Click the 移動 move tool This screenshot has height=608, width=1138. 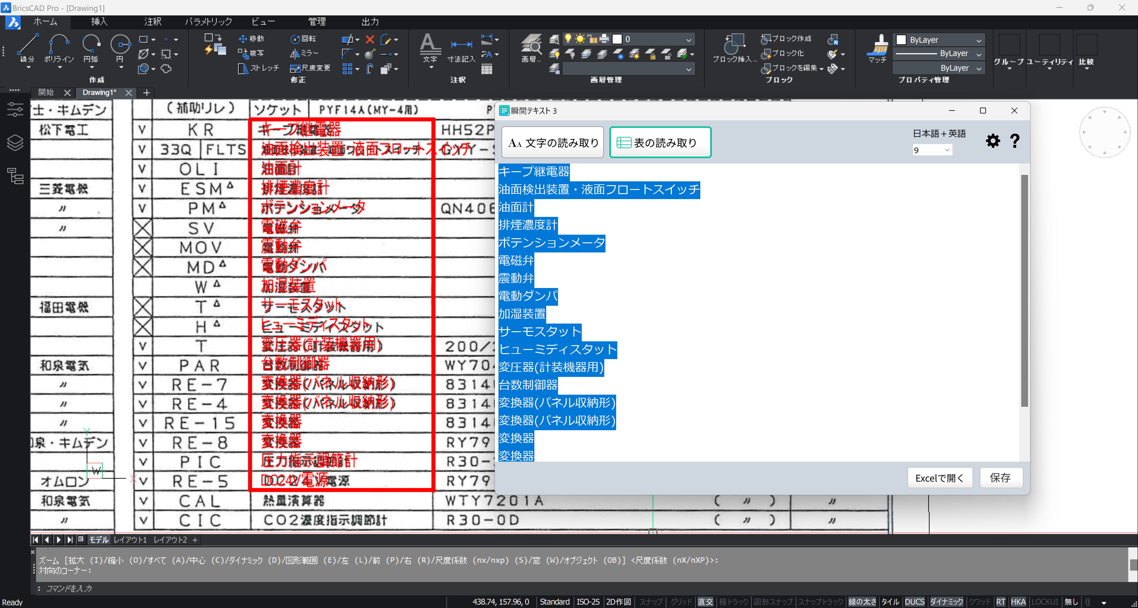click(251, 39)
